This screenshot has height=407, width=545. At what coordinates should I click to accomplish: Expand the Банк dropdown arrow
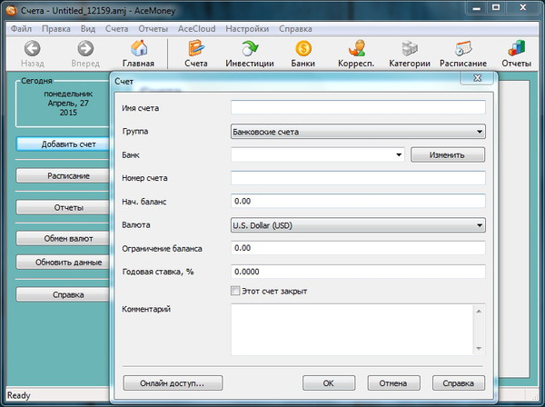click(x=399, y=155)
